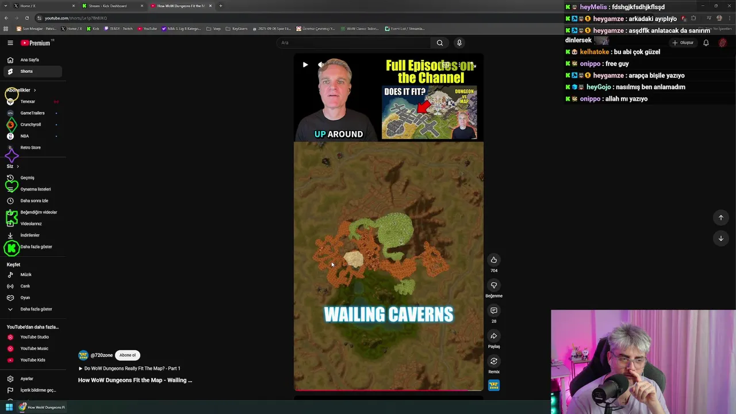Open Müzik under Keşfet
The height and width of the screenshot is (414, 736).
tap(32, 275)
